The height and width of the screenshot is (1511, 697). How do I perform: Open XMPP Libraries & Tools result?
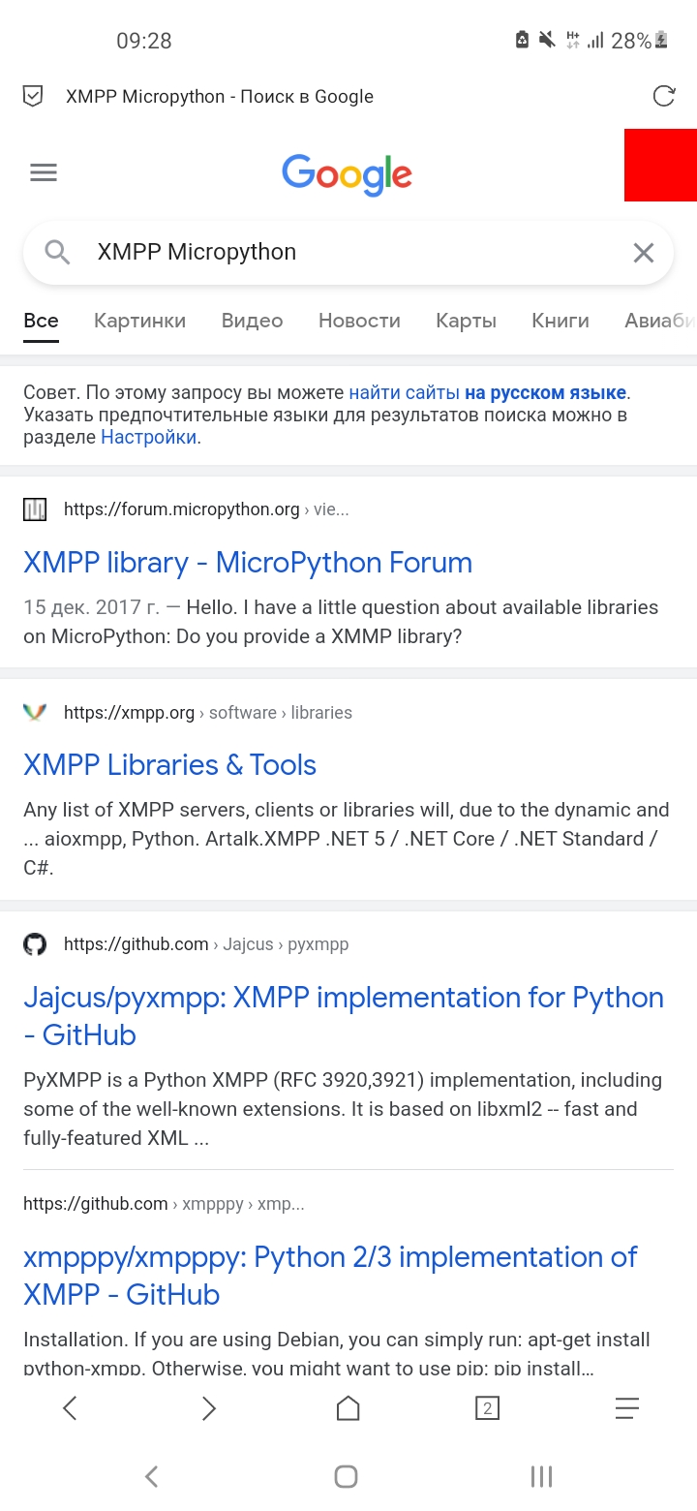coord(170,765)
